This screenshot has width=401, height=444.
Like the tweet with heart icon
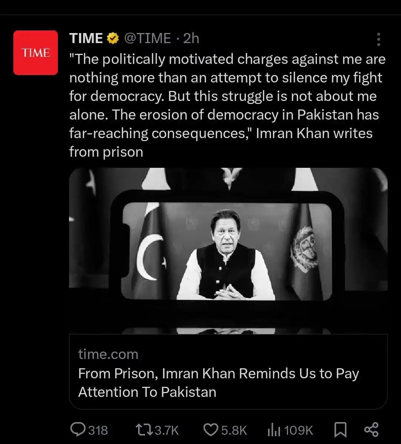coord(211,430)
